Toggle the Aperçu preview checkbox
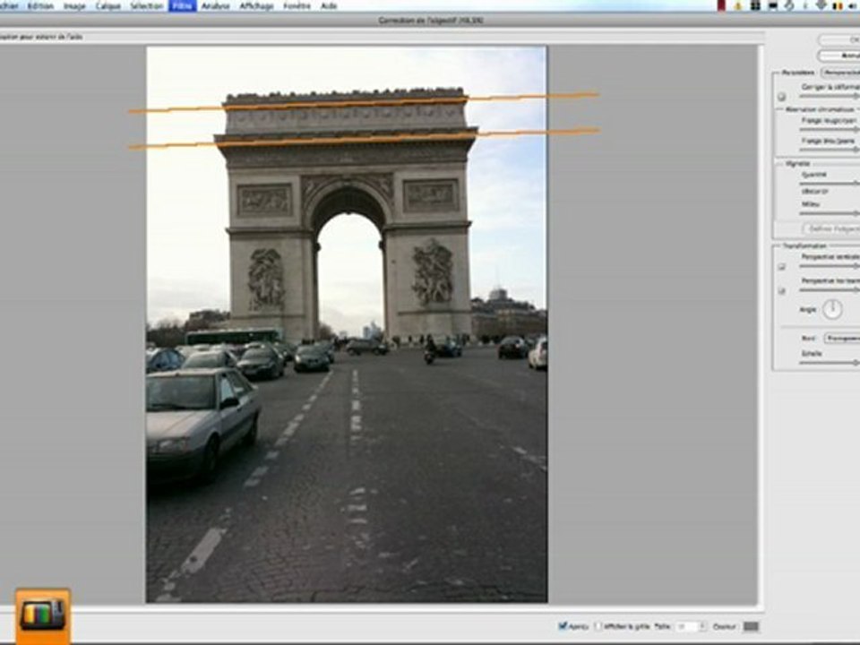This screenshot has width=860, height=645. click(x=563, y=626)
